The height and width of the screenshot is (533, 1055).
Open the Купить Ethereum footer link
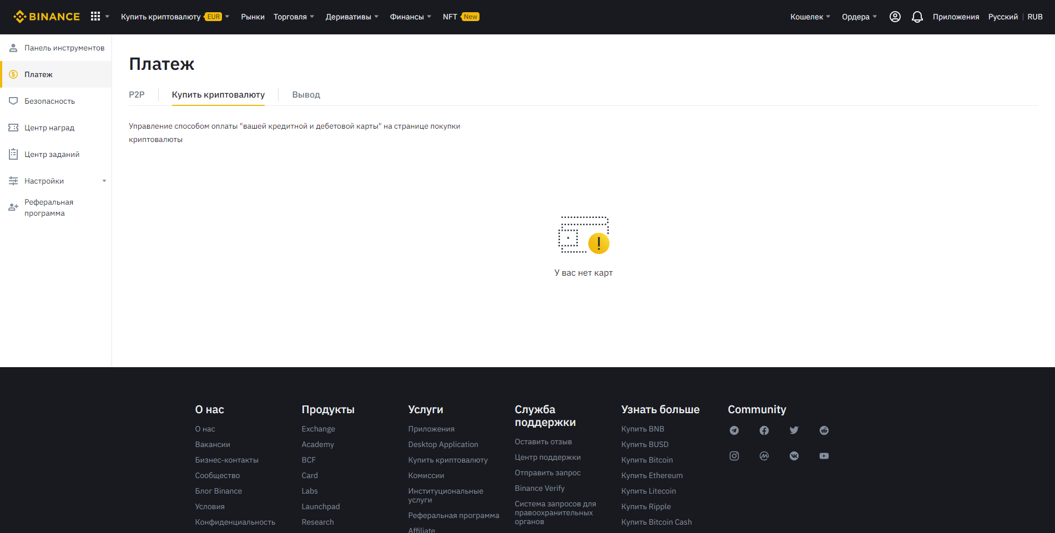click(x=652, y=475)
